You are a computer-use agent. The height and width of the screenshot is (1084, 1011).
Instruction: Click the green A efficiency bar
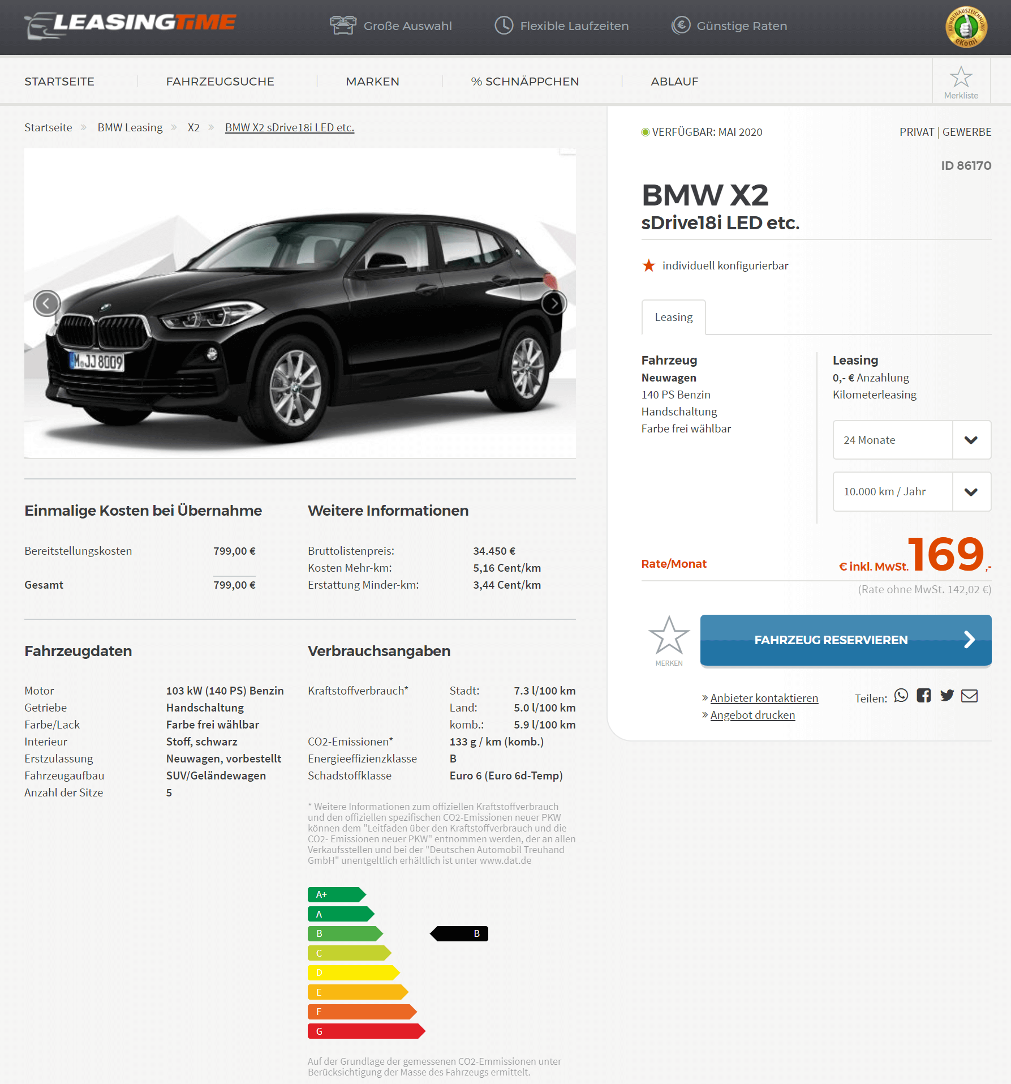(341, 914)
